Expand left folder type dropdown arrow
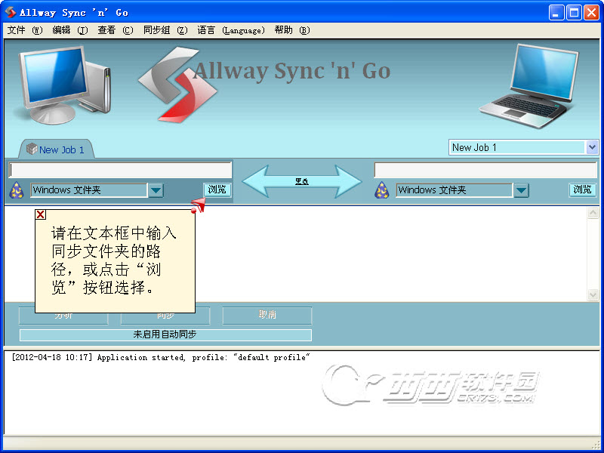The width and height of the screenshot is (604, 453). click(x=156, y=190)
